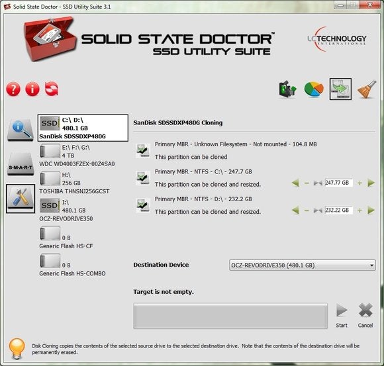Select the SanDisk SDSSDXP480G drive
The height and width of the screenshot is (366, 384).
83,128
